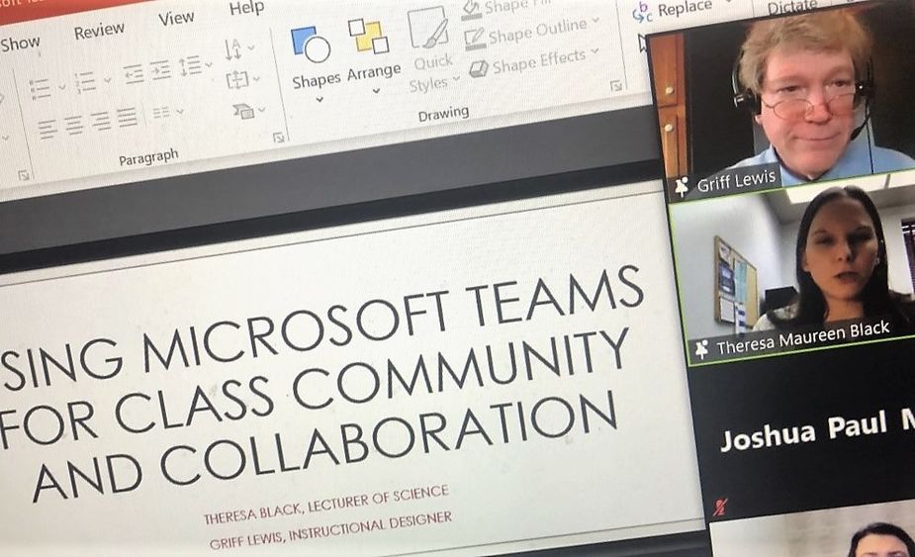915x557 pixels.
Task: Expand the Columns dropdown arrow
Action: tap(180, 111)
